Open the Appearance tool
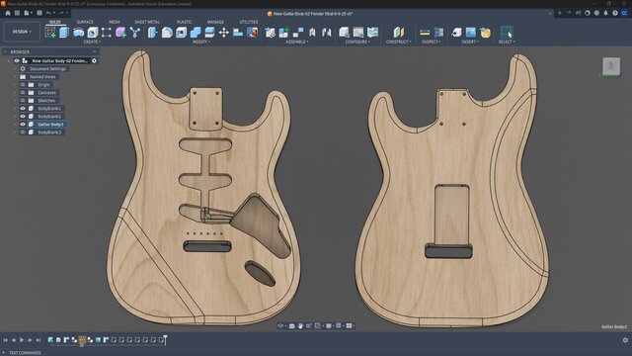Viewport: 632px width, 356px height. coord(253,33)
